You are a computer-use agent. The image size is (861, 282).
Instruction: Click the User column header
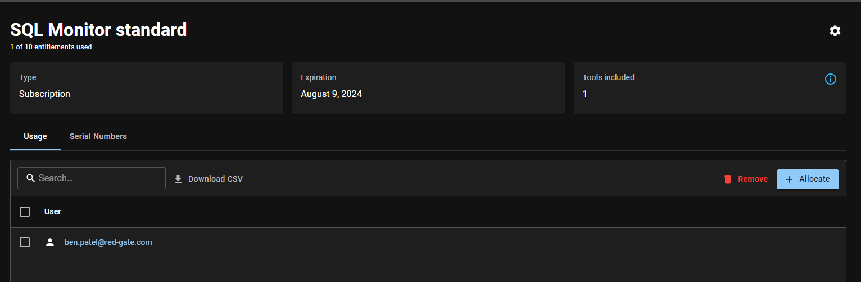tap(53, 211)
